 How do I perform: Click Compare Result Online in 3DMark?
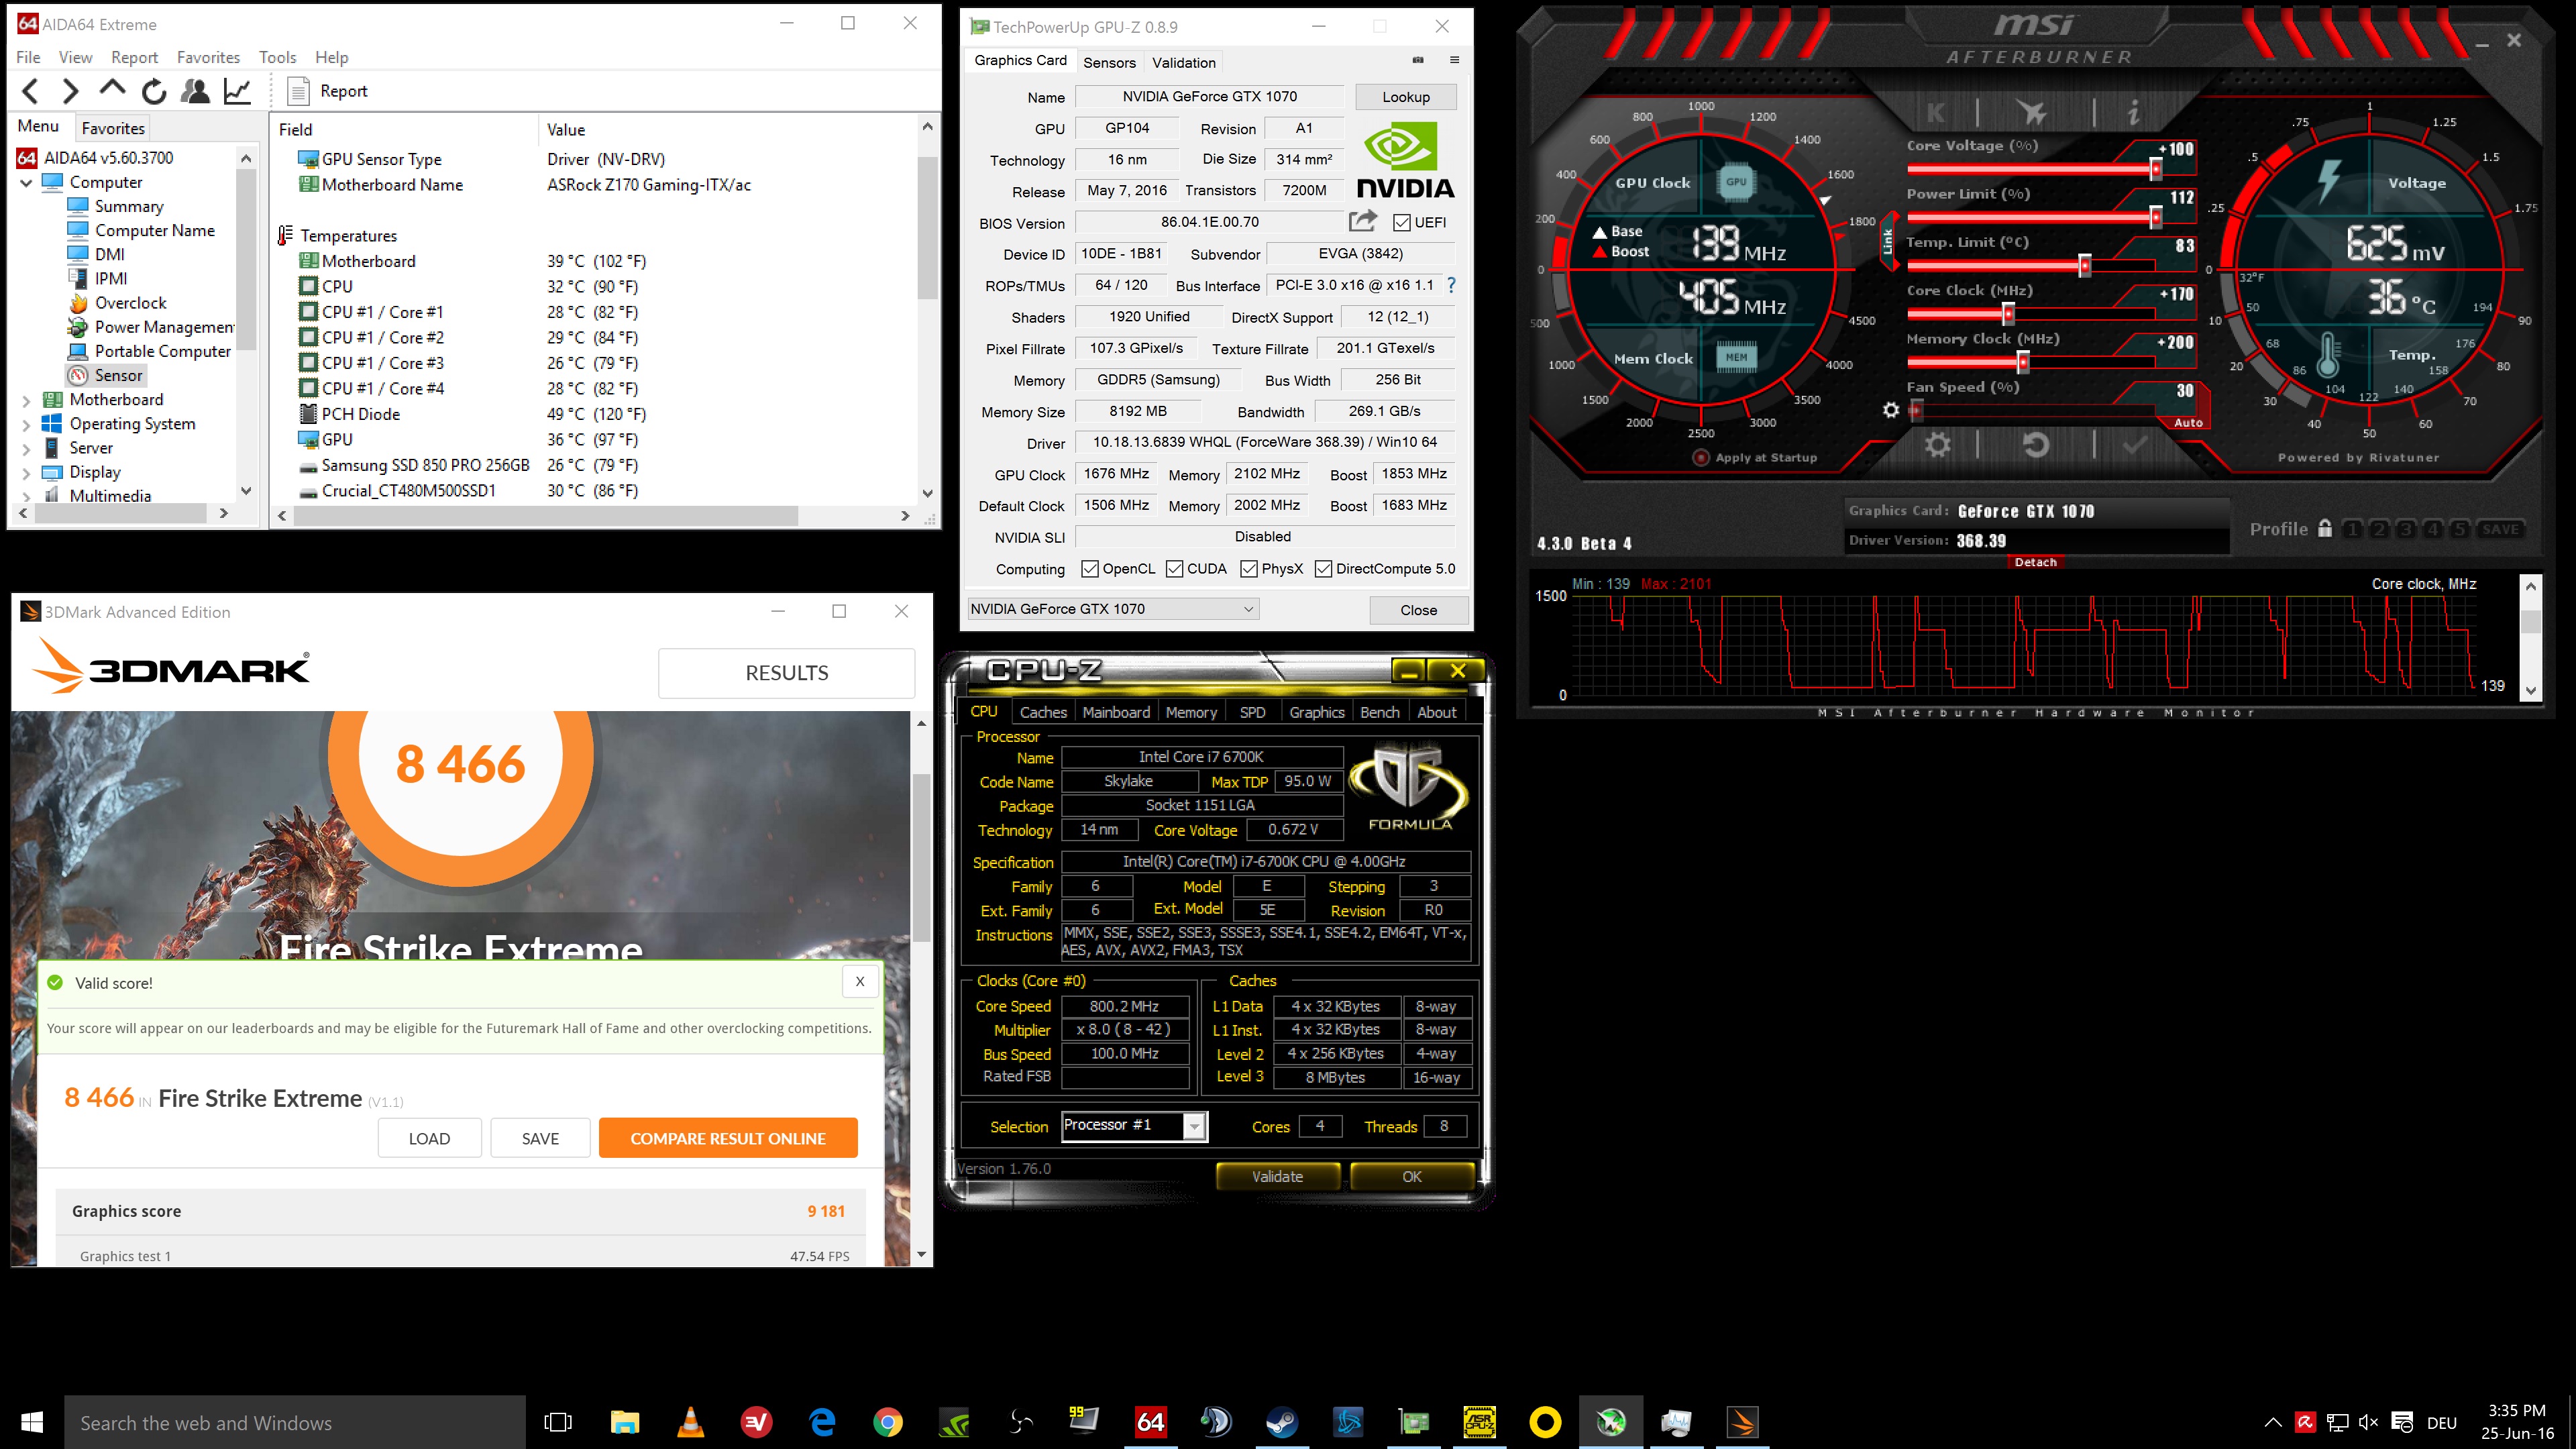pos(728,1138)
